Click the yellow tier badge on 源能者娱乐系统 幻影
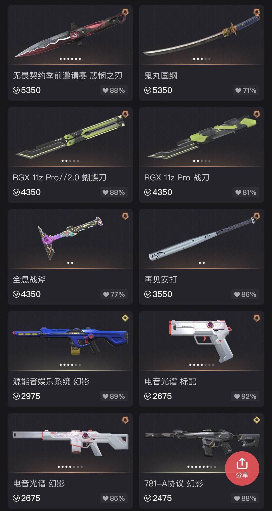Image resolution: width=272 pixels, height=511 pixels. coord(125,318)
